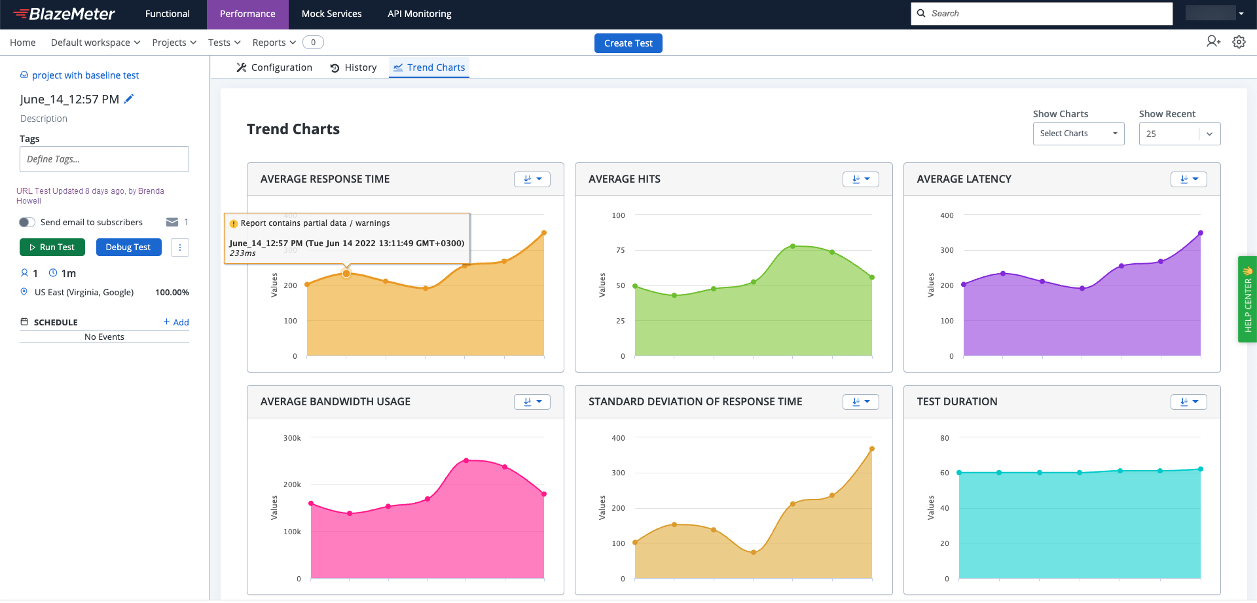Open the three-dot more options menu
The height and width of the screenshot is (603, 1257).
[x=180, y=247]
